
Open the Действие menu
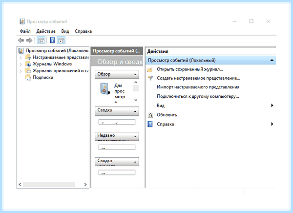(46, 31)
